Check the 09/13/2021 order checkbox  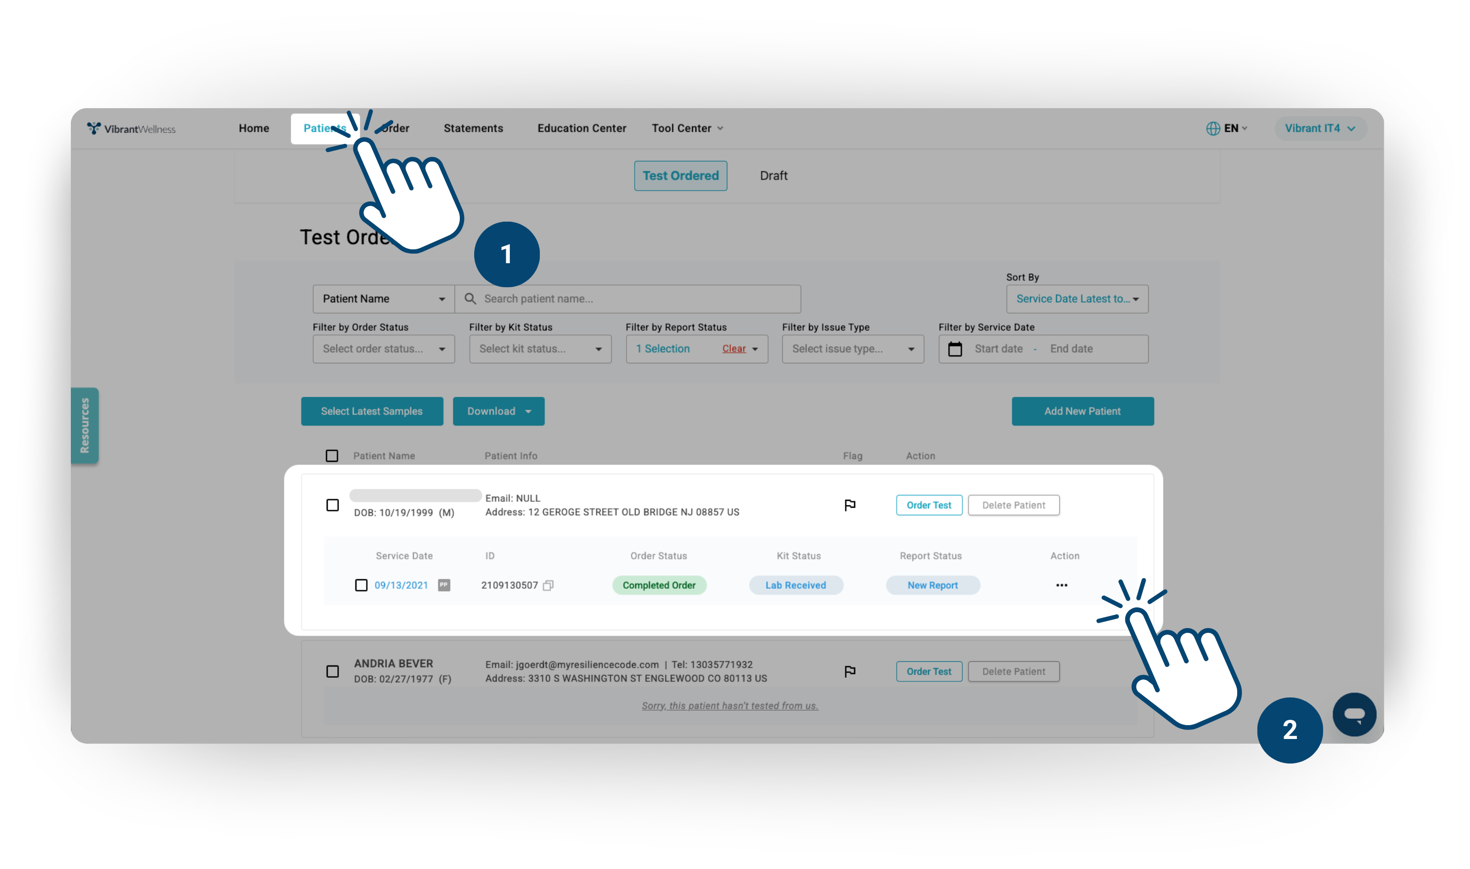(x=361, y=585)
